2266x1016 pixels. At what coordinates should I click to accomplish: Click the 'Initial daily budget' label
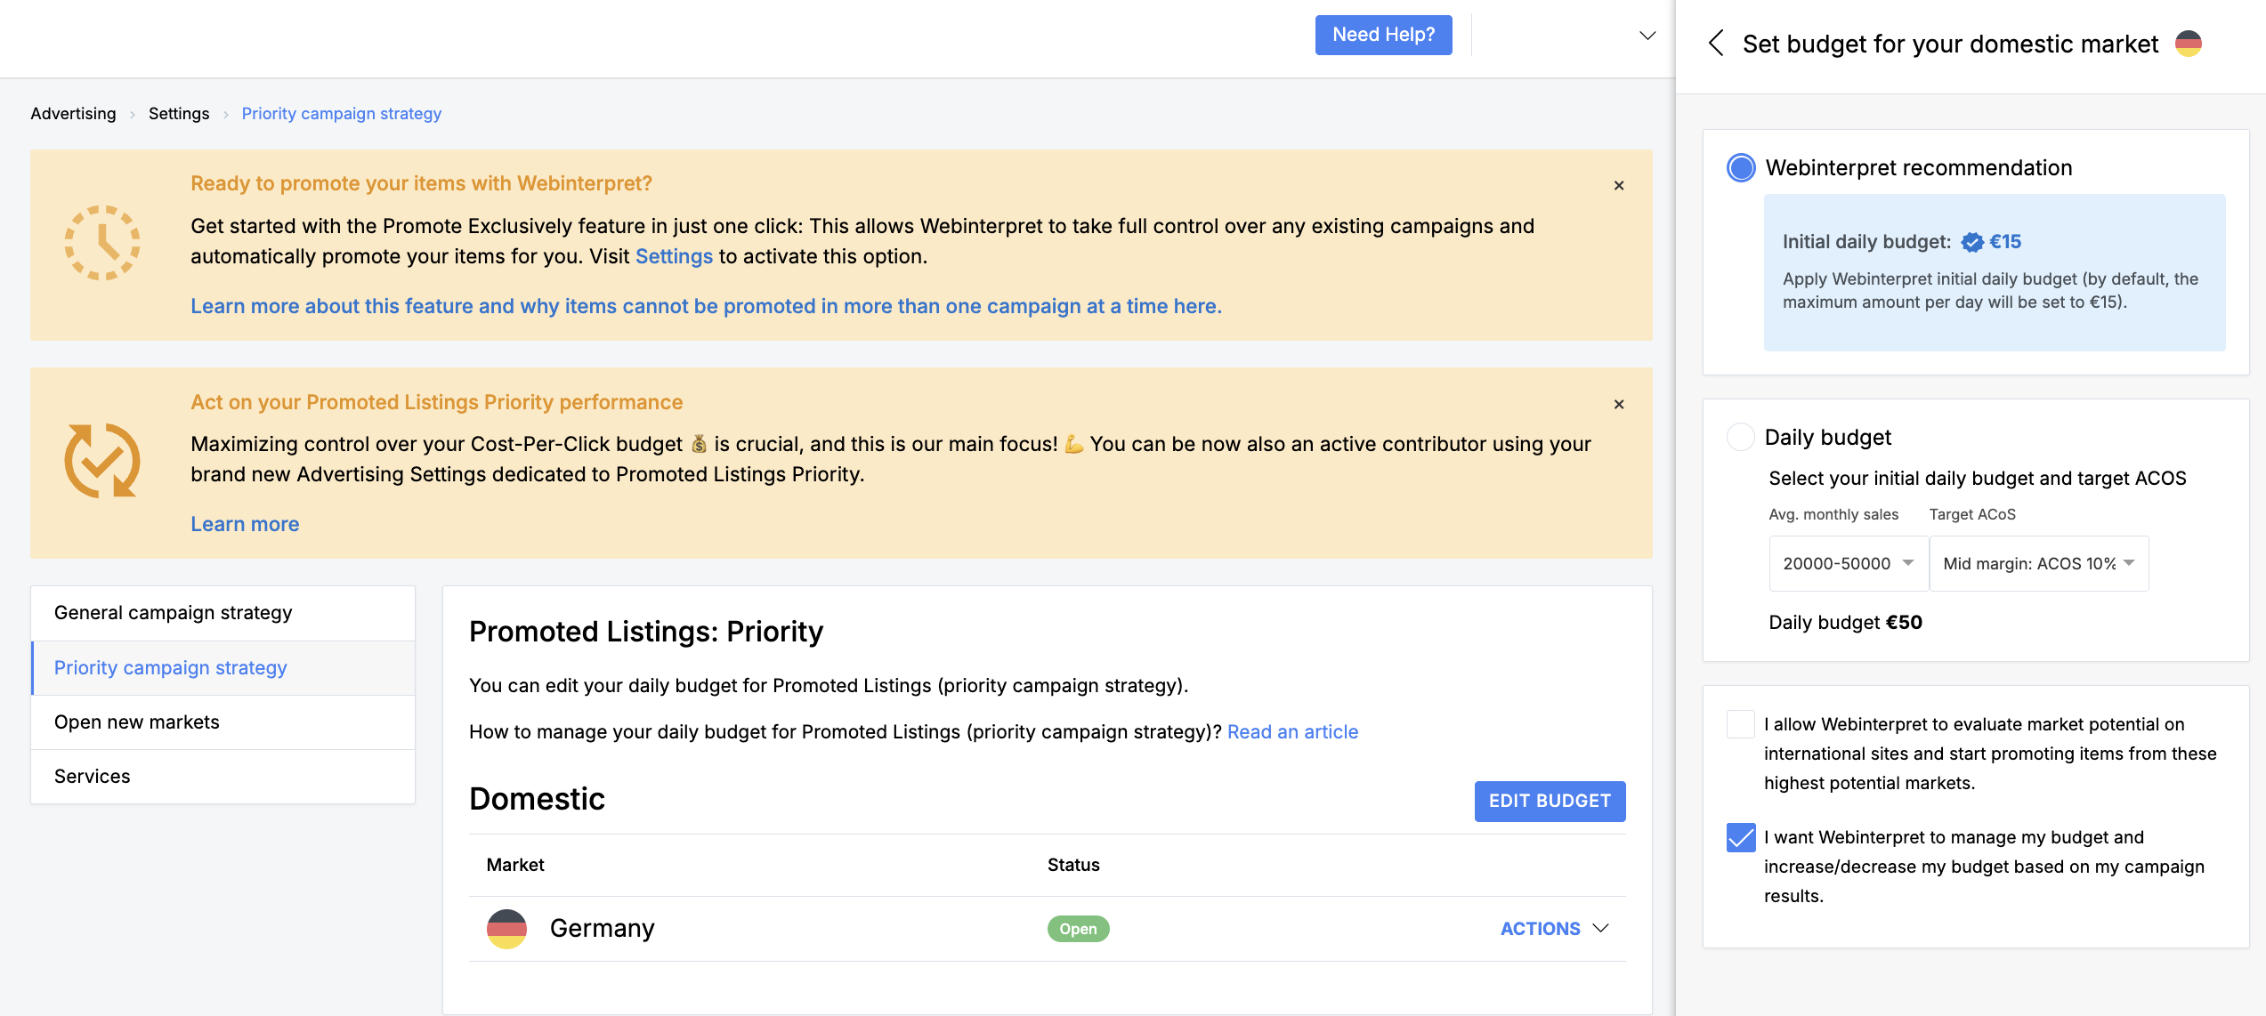[1866, 242]
